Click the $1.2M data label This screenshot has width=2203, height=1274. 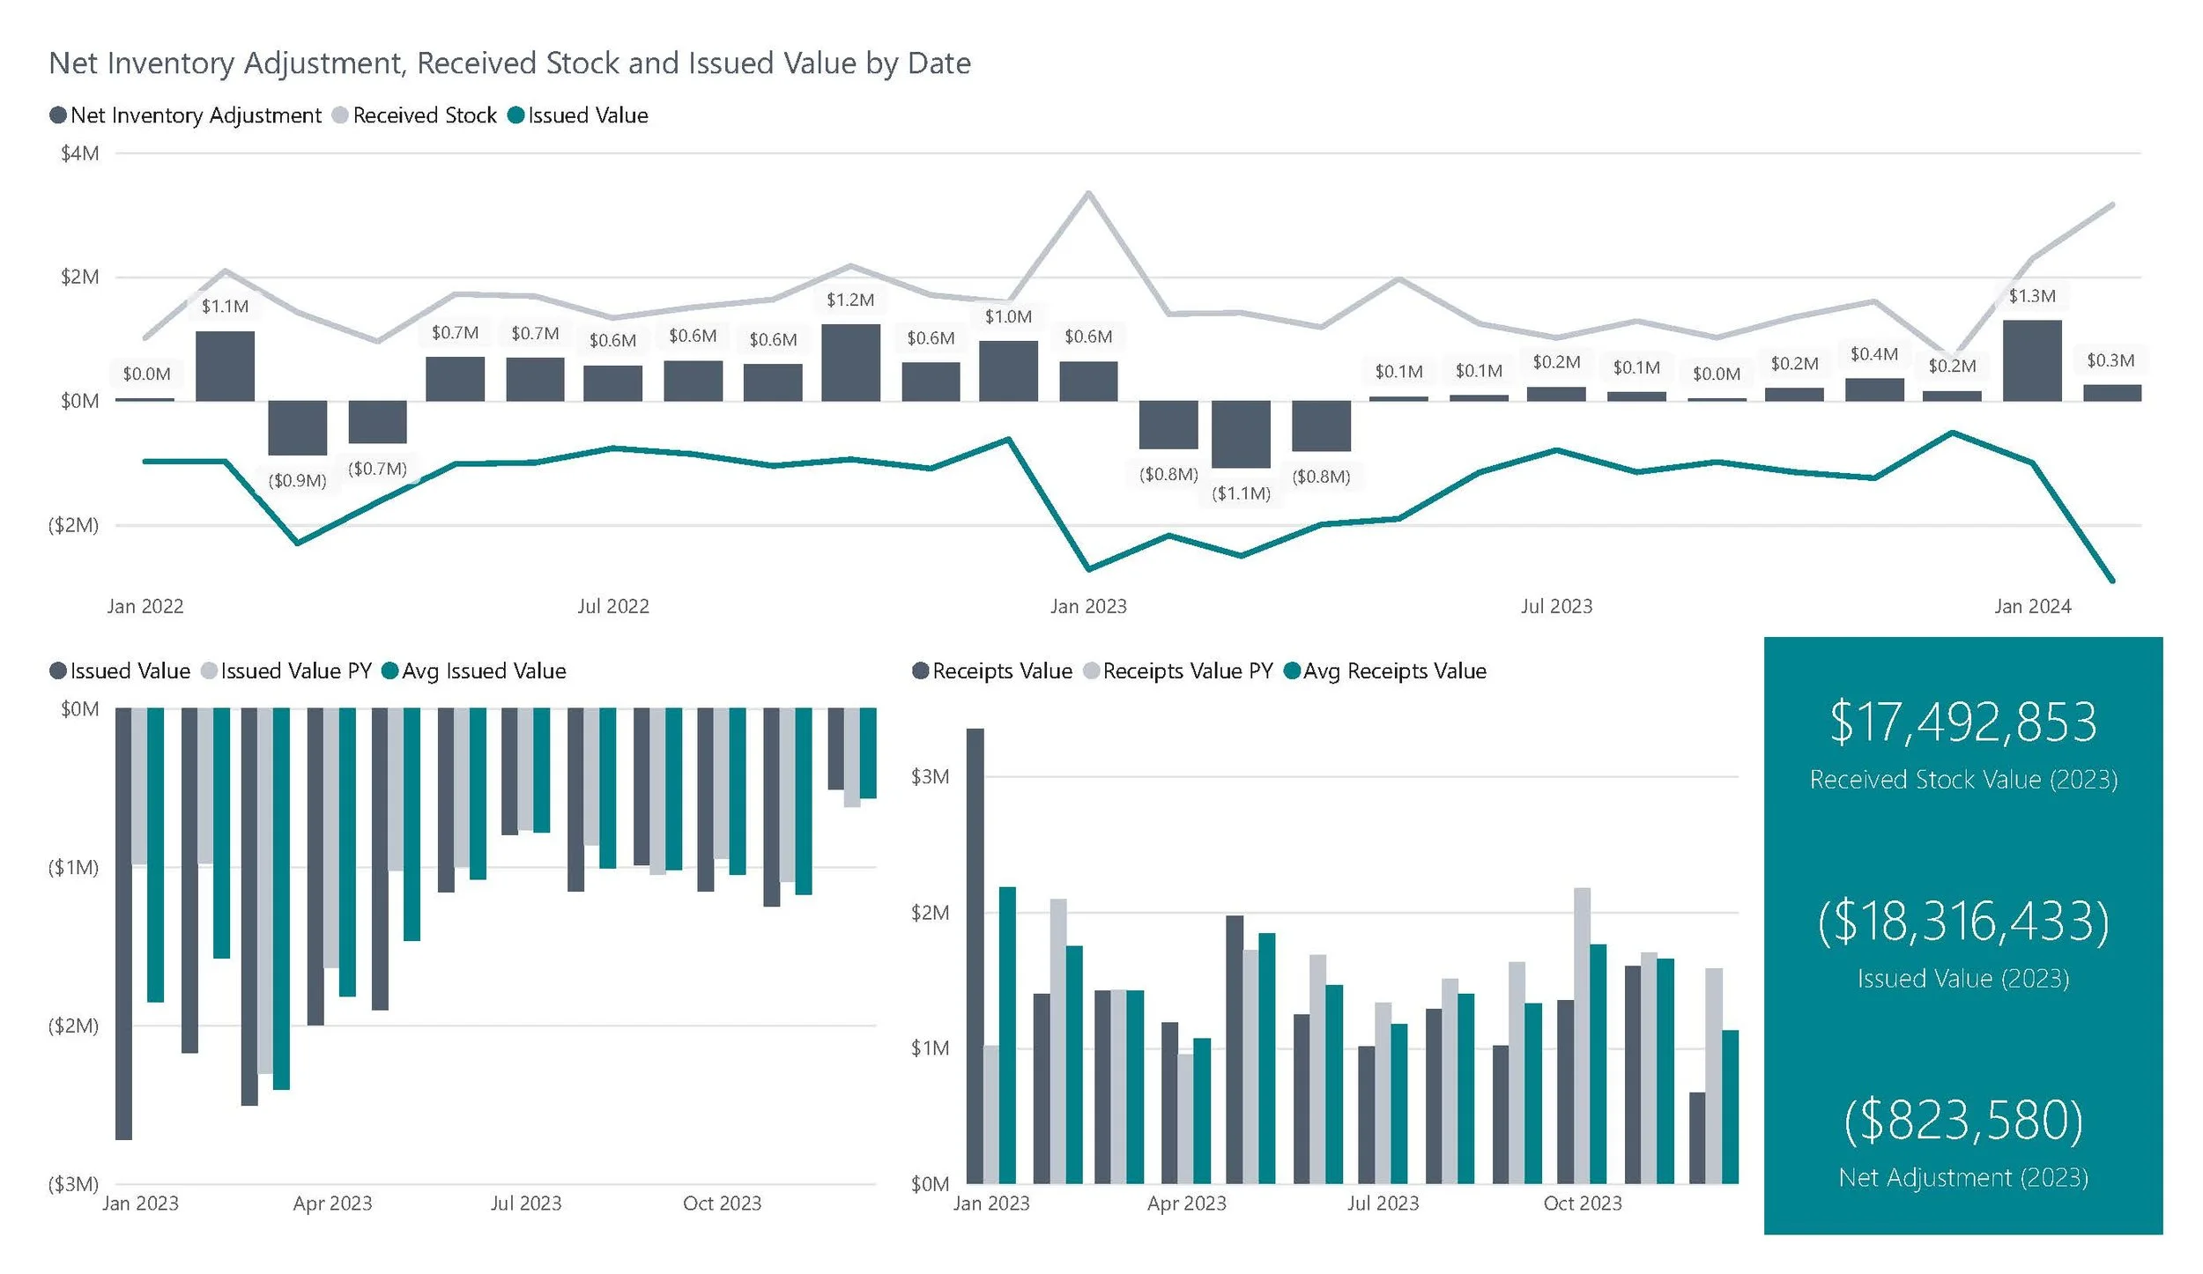pos(849,300)
